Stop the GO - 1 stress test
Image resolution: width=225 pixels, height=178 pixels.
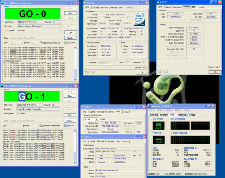(70, 96)
